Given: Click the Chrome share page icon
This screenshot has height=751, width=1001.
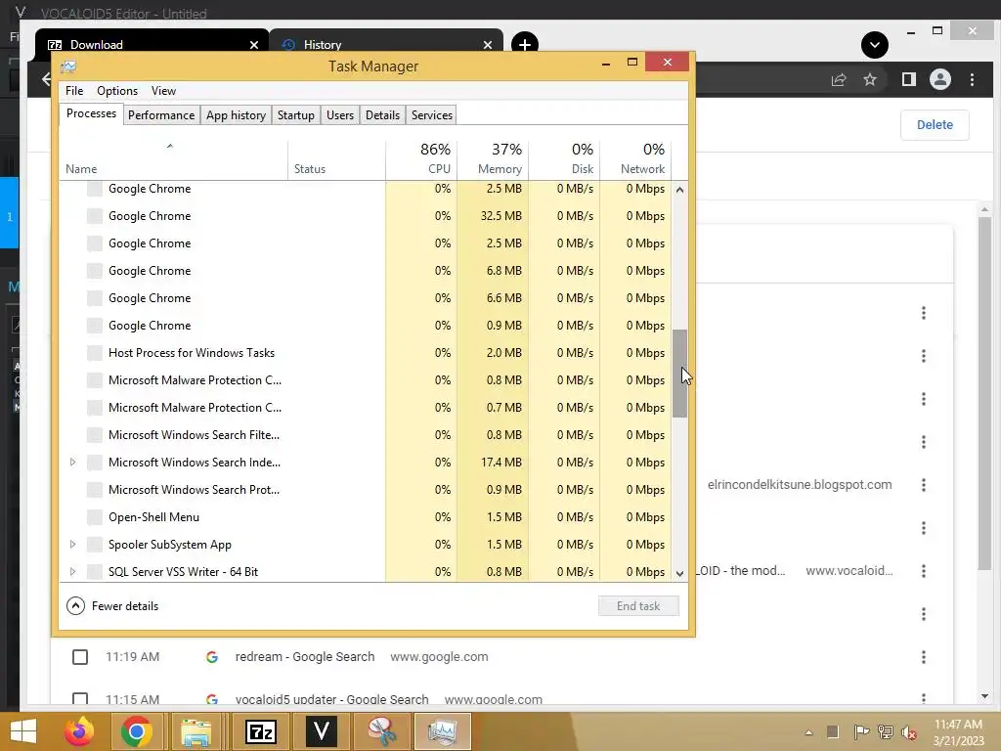Looking at the screenshot, I should coord(838,80).
